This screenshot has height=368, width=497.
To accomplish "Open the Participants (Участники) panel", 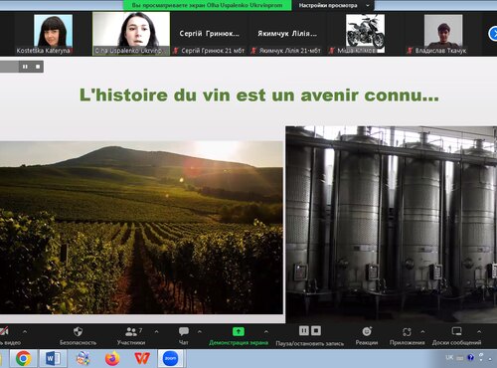I will [x=131, y=331].
